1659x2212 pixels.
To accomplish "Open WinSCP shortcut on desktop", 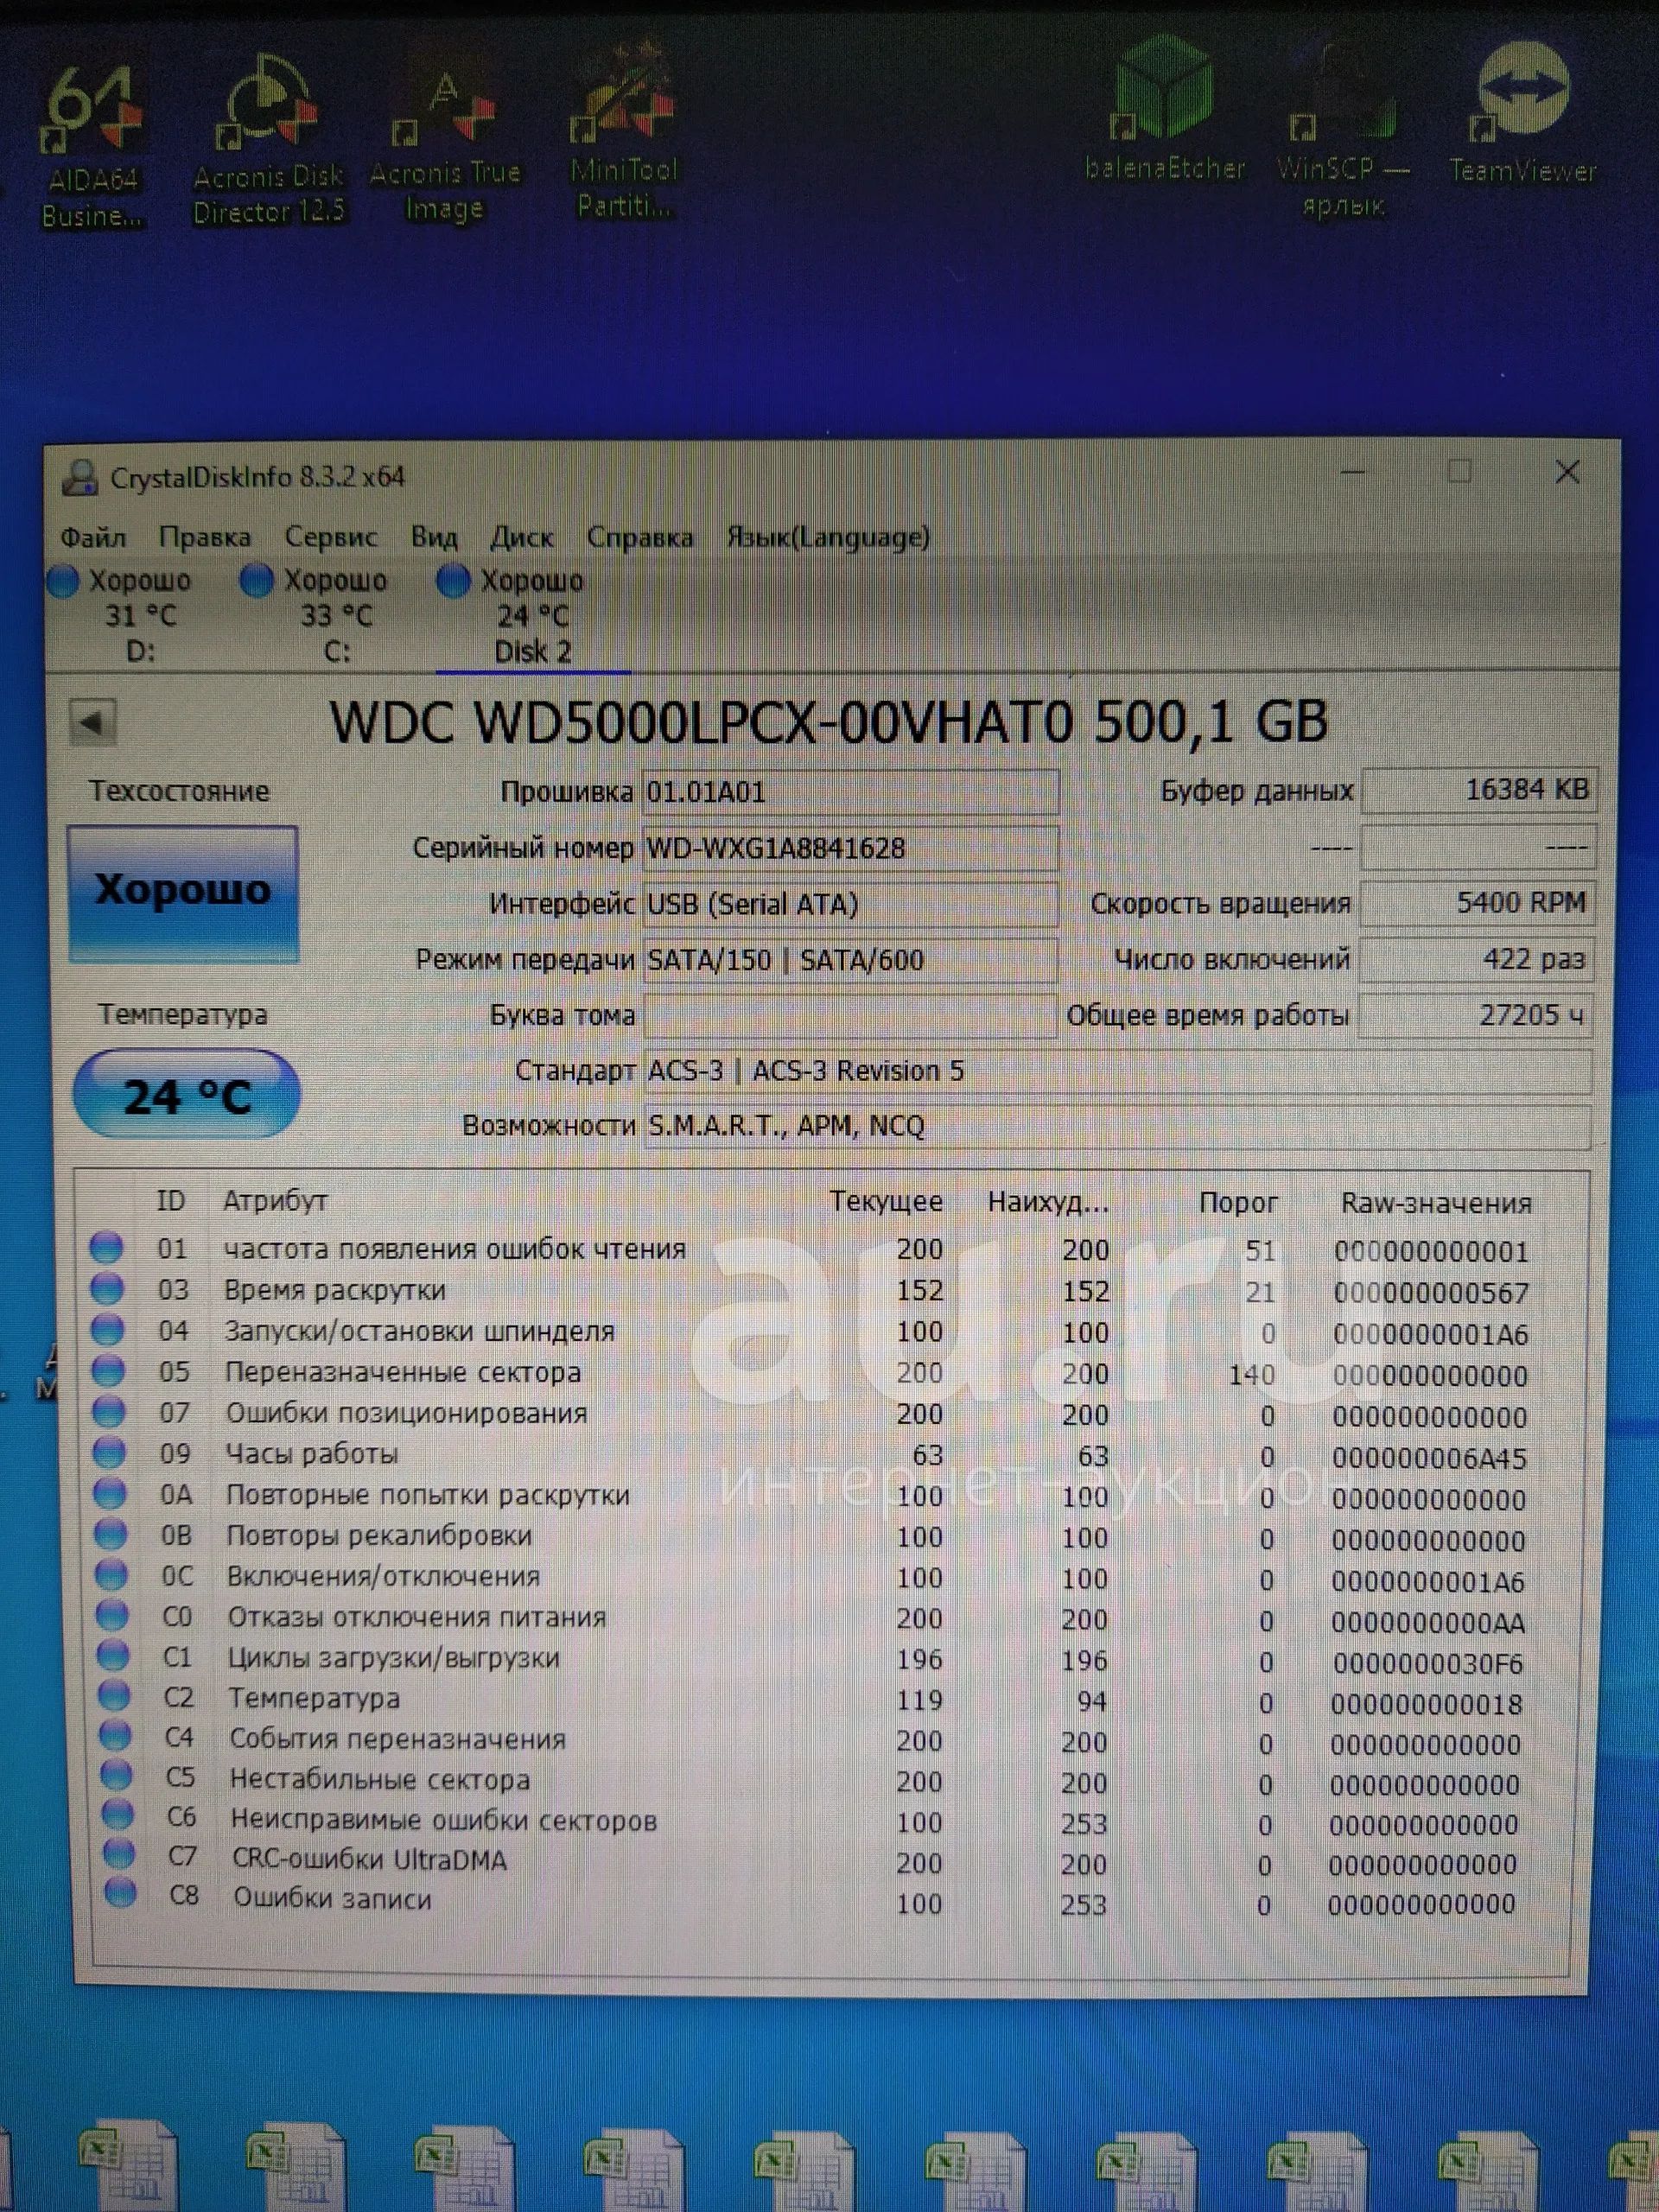I will coord(1342,130).
